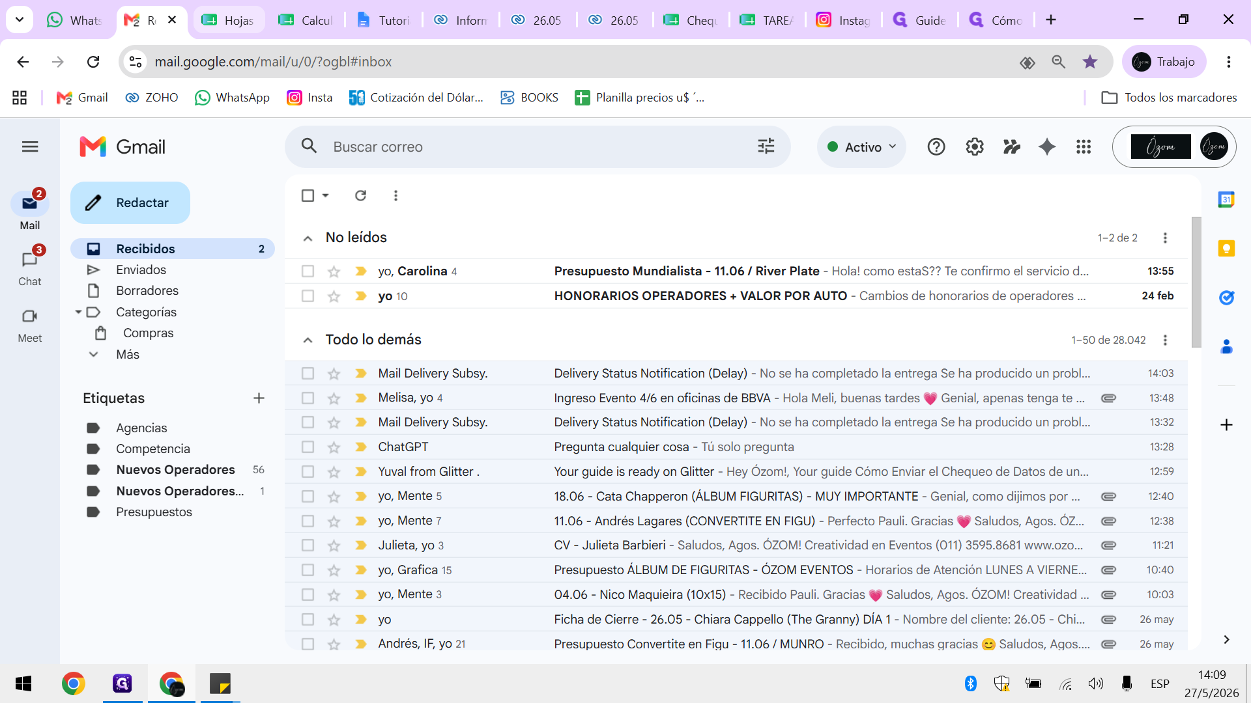Tick the select-all checkbox
The height and width of the screenshot is (703, 1251).
click(308, 195)
